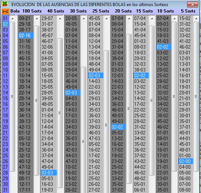Viewport: 201px width, 193px height.
Task: Click the 30 Sorts list scroll-up arrow
Action: (x=84, y=19)
